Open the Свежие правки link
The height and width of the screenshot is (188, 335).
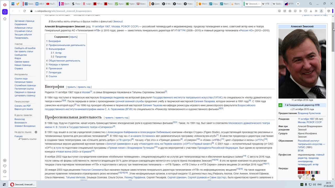coord(22,62)
